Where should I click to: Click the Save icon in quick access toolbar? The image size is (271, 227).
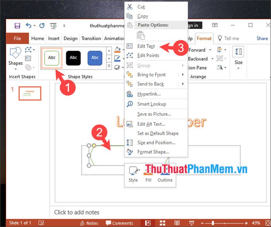coord(17,26)
